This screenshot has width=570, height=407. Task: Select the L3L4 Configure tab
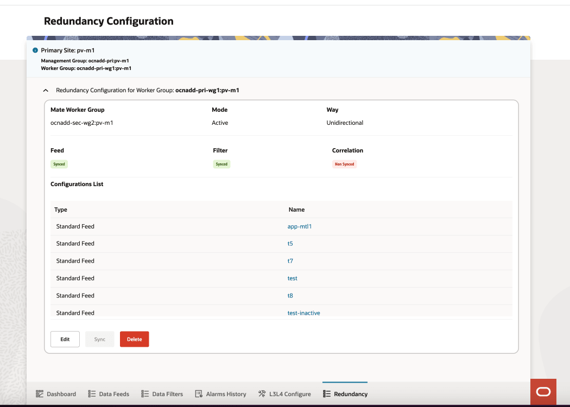pos(284,394)
